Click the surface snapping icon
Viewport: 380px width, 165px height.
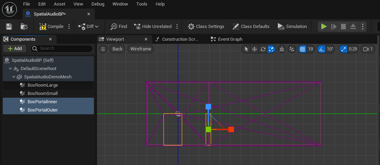click(x=292, y=49)
